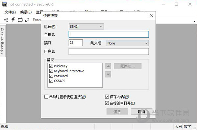The height and width of the screenshot is (130, 197).
Task: Toggle the GSSAPI checkbox
Action: coord(51,81)
